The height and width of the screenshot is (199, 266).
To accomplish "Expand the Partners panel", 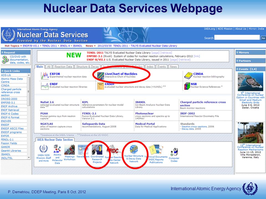I will pos(250,61).
